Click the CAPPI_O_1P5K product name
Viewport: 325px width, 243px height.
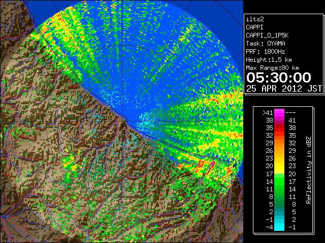pos(267,35)
